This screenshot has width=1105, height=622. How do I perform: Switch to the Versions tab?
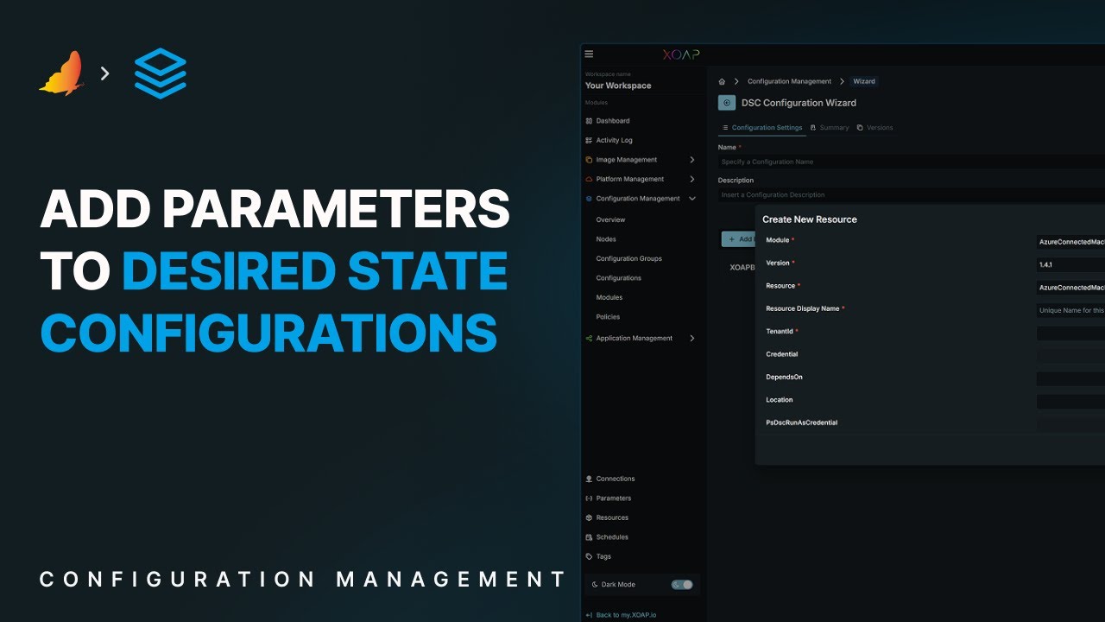coord(876,127)
